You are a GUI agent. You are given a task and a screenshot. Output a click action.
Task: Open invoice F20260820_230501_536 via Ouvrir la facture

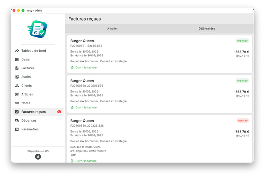click(86, 107)
